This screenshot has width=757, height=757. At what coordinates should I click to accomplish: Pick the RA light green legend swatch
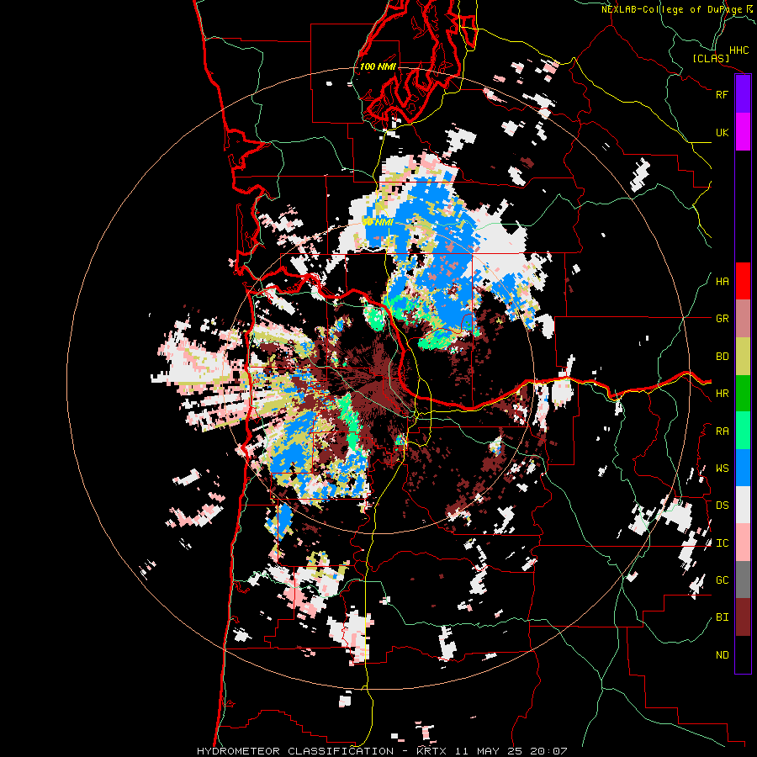[x=743, y=431]
